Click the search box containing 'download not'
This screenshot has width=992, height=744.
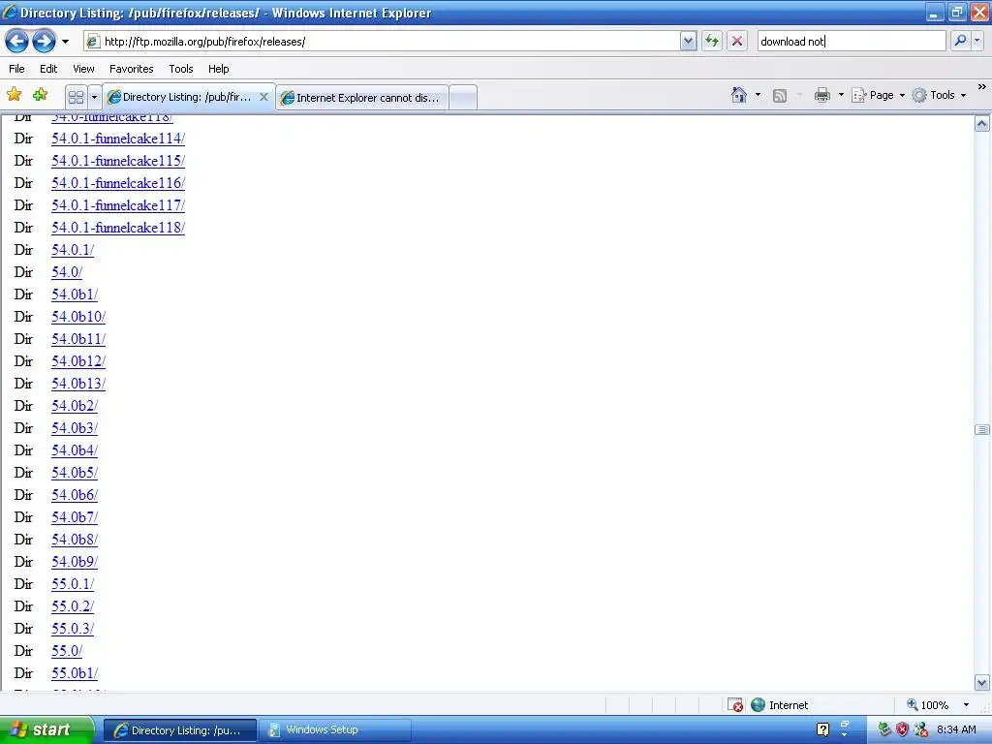pyautogui.click(x=852, y=42)
